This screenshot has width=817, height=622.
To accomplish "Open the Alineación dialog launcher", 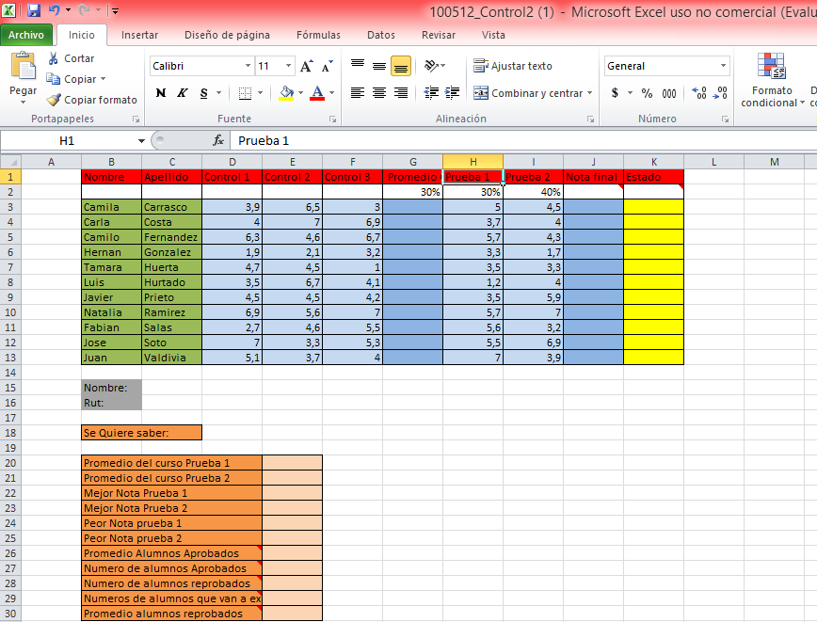I will pyautogui.click(x=590, y=120).
